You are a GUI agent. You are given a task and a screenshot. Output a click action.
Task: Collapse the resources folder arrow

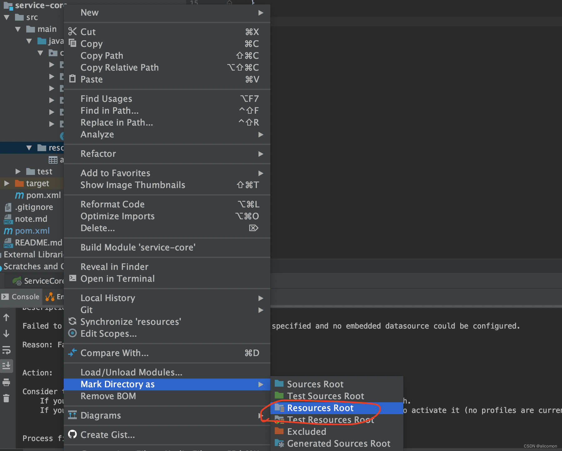point(29,148)
